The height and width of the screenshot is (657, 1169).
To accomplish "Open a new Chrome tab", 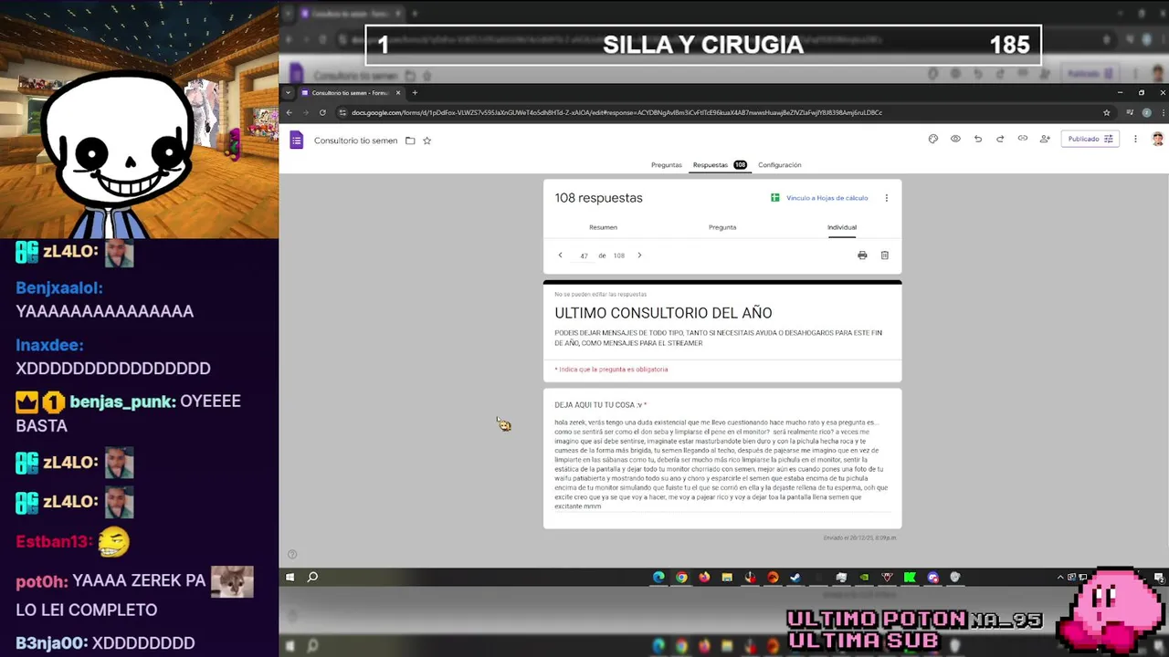I will pyautogui.click(x=415, y=92).
